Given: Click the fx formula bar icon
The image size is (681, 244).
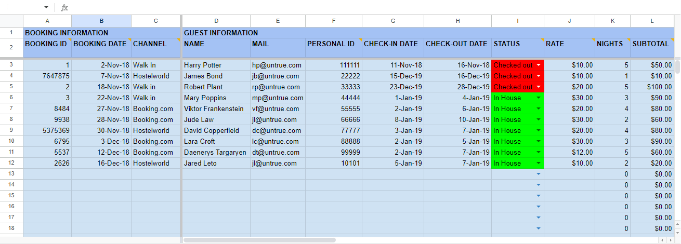Looking at the screenshot, I should [x=64, y=7].
